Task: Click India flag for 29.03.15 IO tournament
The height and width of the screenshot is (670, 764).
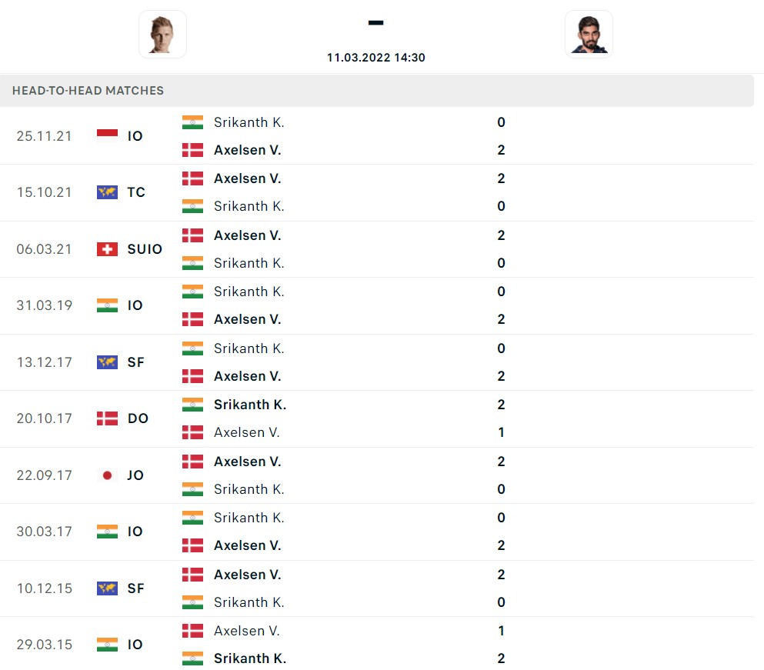Action: coord(107,645)
